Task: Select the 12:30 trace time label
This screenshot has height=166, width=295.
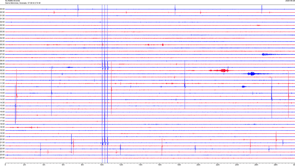Action: [x=2, y=90]
